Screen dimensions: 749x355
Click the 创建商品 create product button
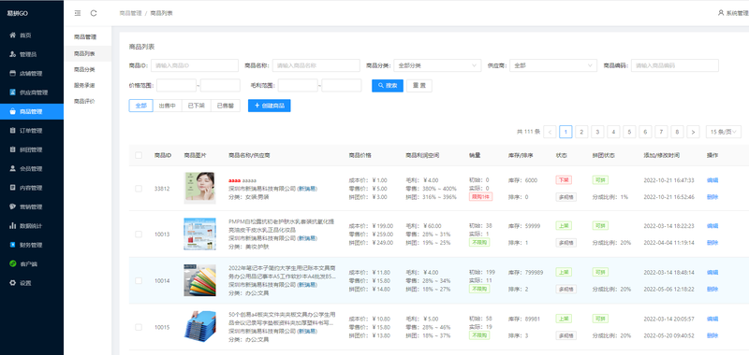click(270, 106)
